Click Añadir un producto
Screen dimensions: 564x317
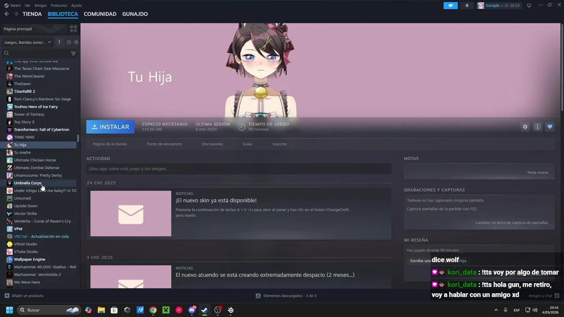[24, 296]
